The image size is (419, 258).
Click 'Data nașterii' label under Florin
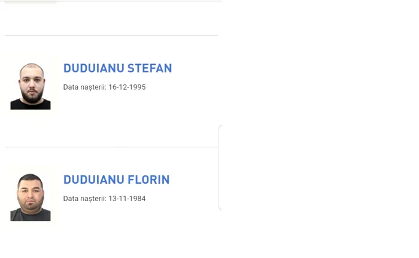84,199
